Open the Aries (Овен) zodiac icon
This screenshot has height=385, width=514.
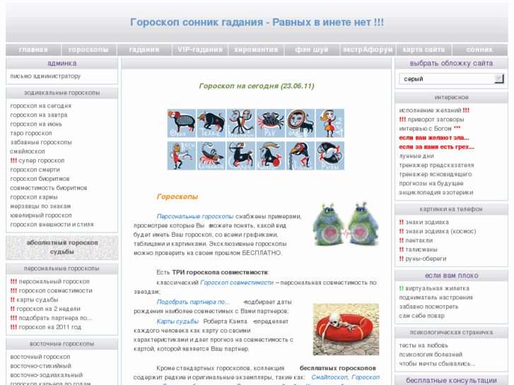coord(182,123)
